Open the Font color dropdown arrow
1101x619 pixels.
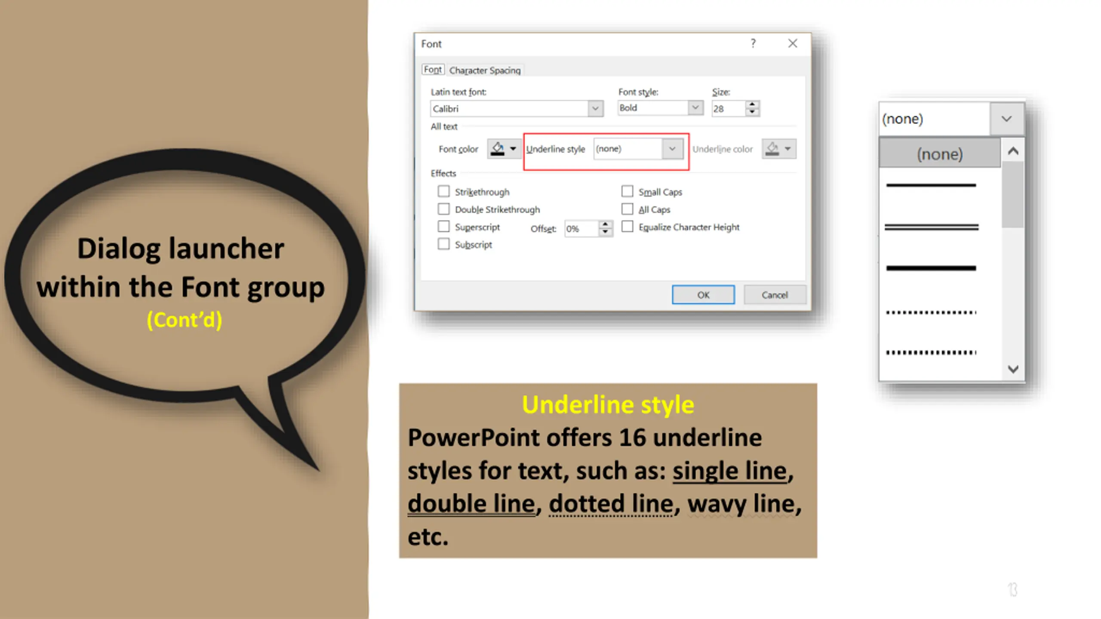coord(513,149)
